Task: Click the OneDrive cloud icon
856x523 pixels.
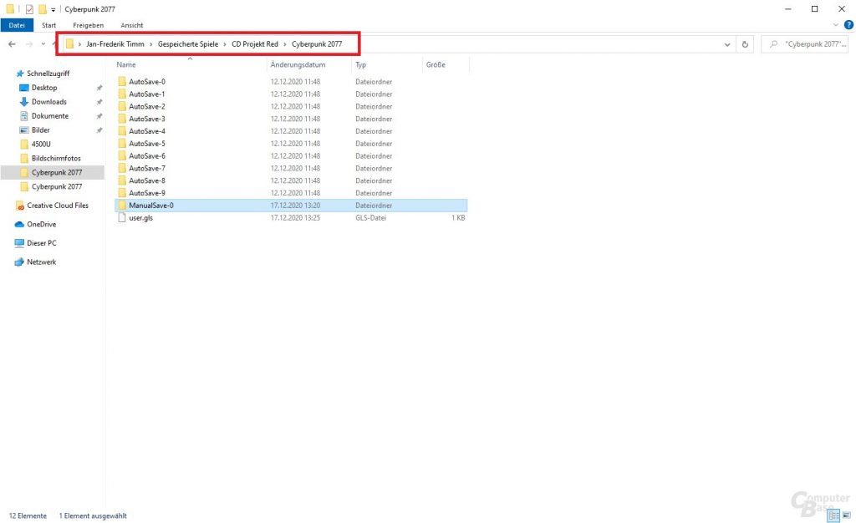Action: 20,224
